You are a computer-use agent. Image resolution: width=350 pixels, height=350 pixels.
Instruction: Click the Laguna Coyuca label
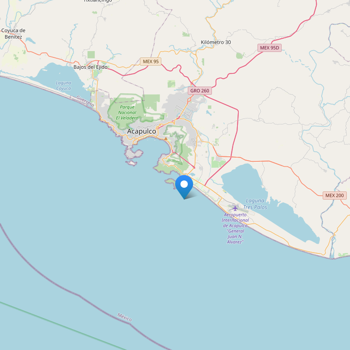click(x=63, y=86)
